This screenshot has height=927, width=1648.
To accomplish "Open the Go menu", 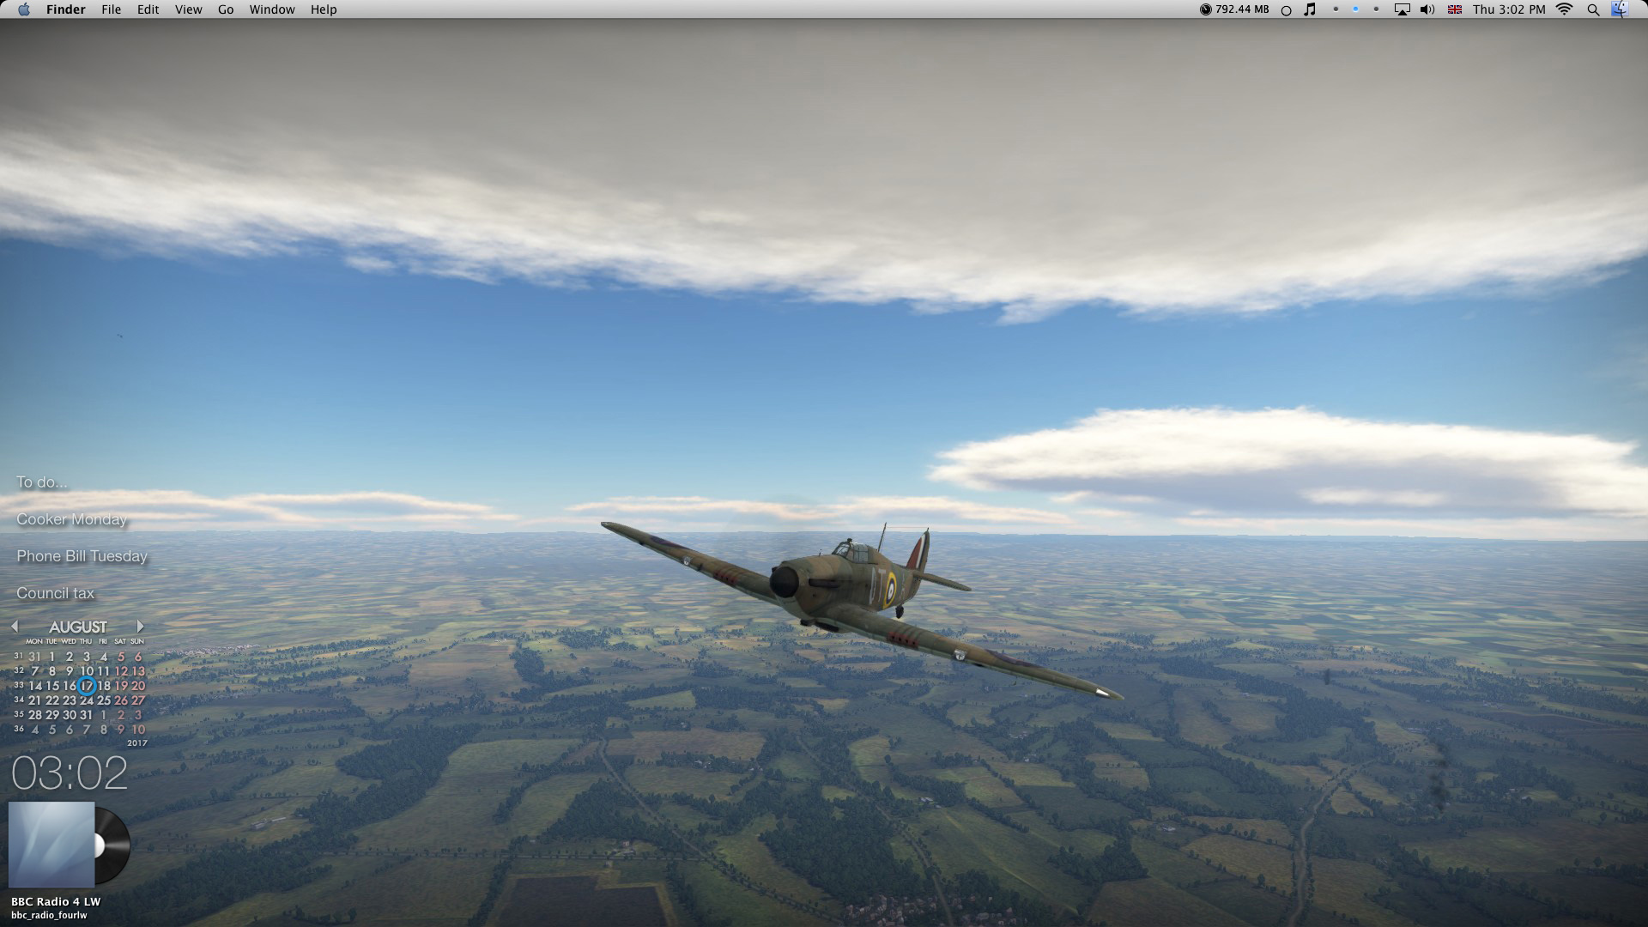I will click(x=226, y=9).
